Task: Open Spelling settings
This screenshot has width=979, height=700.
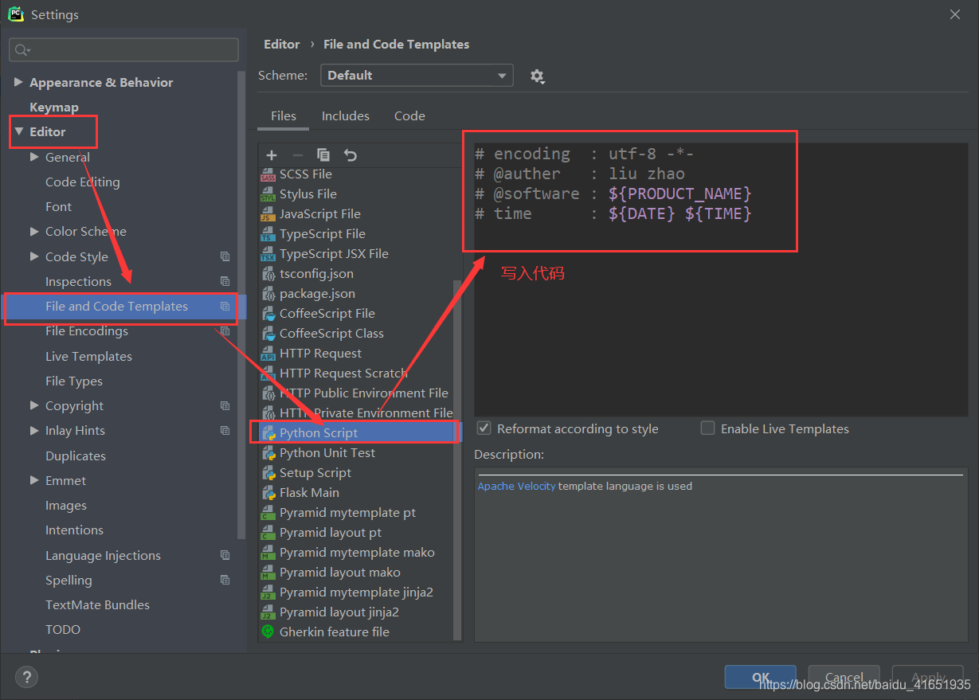Action: (69, 581)
